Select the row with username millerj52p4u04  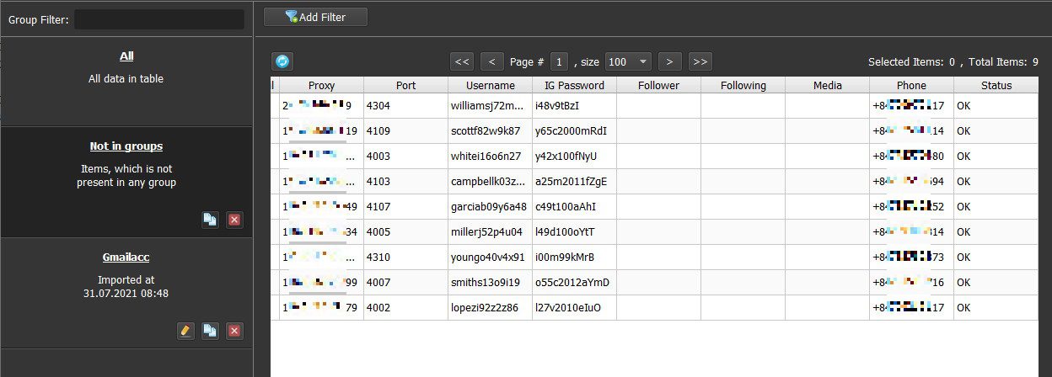coord(489,232)
